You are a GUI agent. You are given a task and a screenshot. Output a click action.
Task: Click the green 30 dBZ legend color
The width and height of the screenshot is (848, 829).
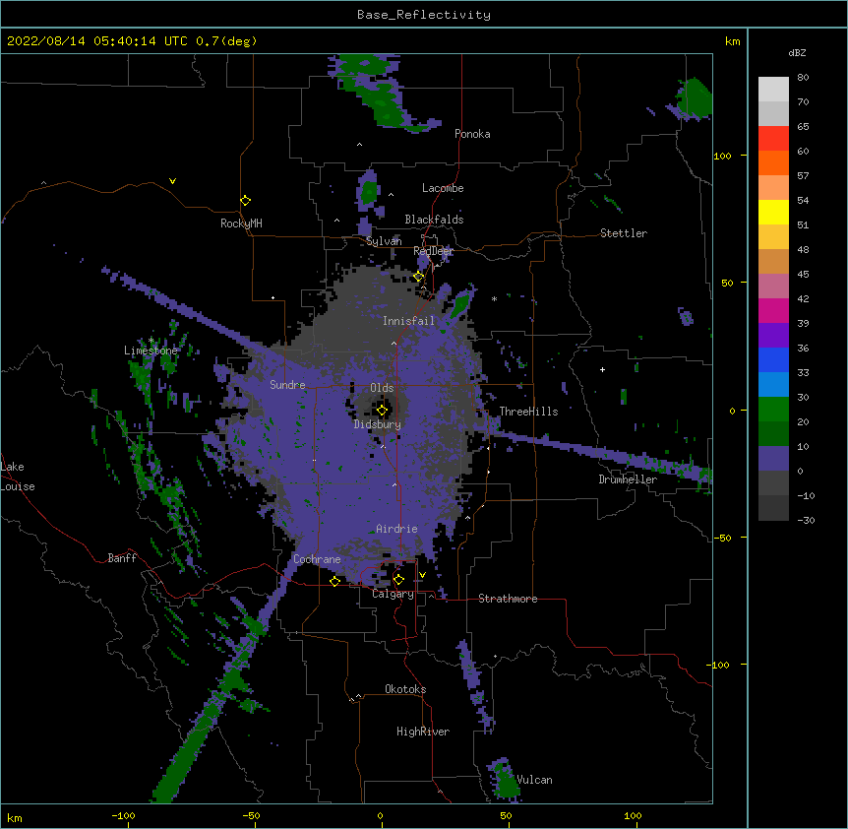tap(773, 410)
